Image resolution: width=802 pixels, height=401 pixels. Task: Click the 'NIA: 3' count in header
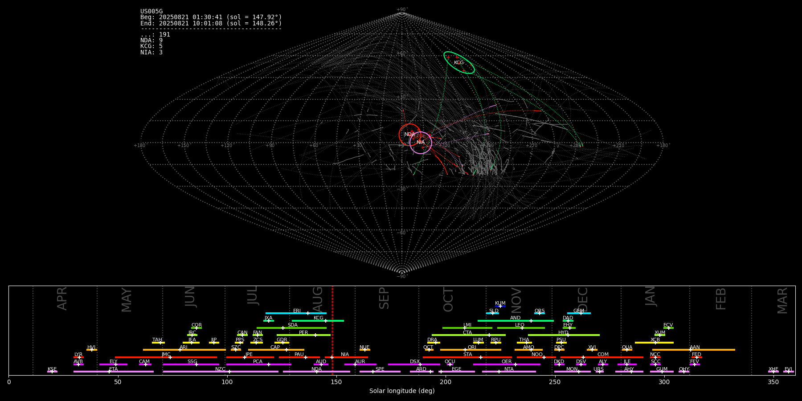point(151,53)
